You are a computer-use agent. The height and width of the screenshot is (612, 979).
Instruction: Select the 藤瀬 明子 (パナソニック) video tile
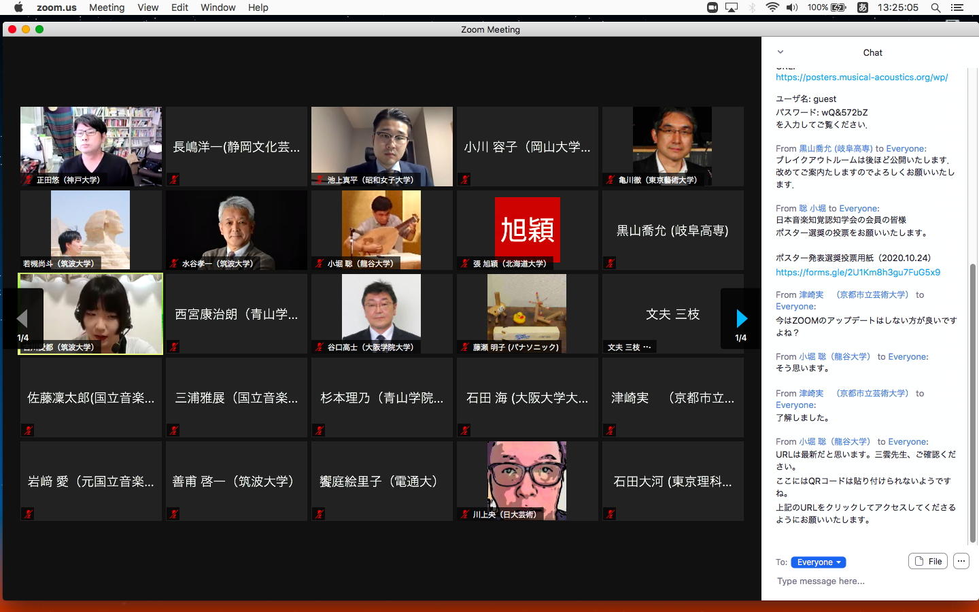pos(528,313)
